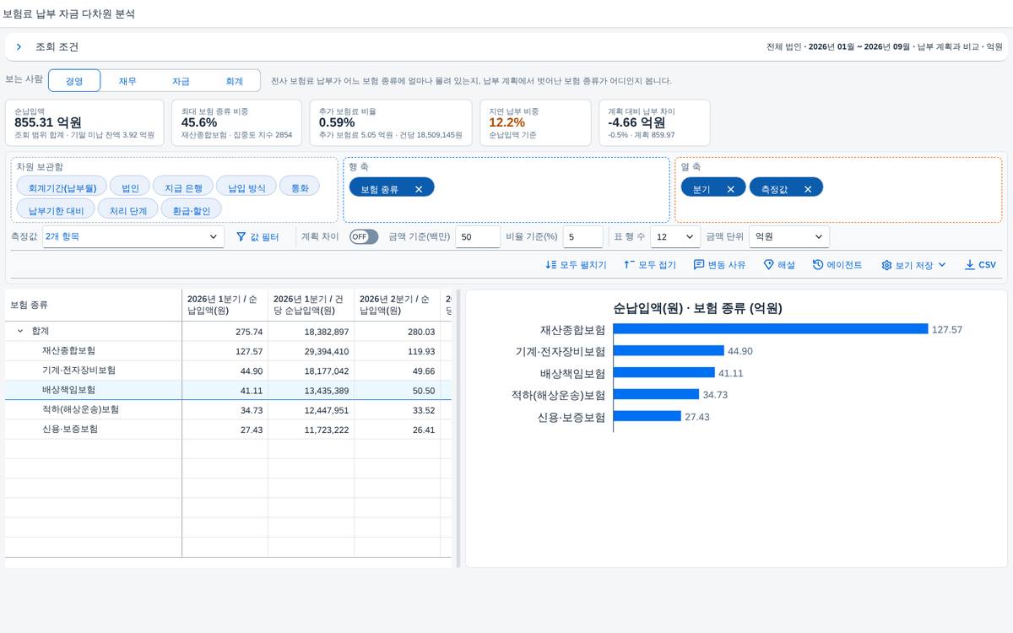Viewport: 1013px width, 633px height.
Task: Switch to the 자금 viewer tab
Action: pyautogui.click(x=181, y=81)
